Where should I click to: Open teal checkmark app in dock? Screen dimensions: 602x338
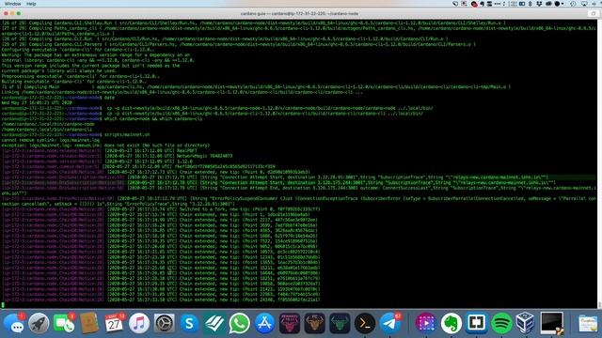pos(214,323)
